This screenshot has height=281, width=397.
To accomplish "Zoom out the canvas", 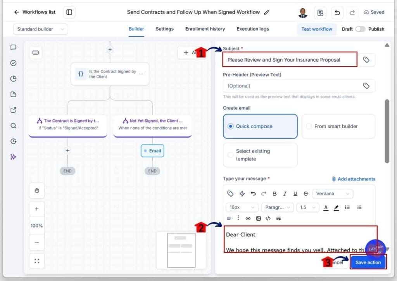I will 37,243.
